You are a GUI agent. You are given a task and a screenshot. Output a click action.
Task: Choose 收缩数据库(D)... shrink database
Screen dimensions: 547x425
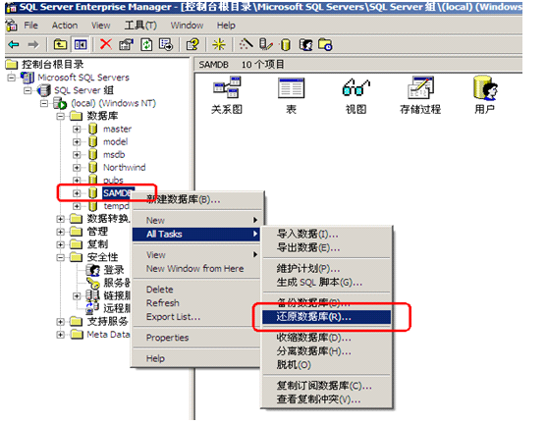tap(326, 338)
